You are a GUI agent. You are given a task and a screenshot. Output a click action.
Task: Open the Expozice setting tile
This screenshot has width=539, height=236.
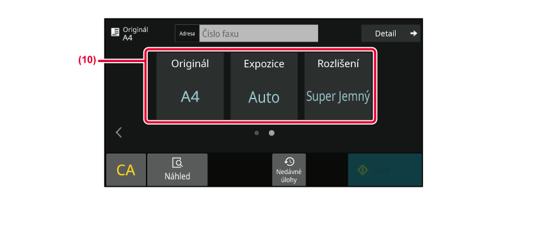264,86
